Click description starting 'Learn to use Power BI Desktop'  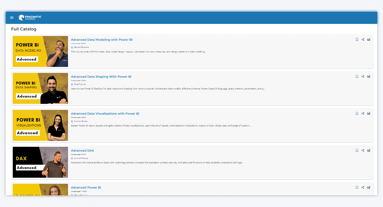click(168, 89)
